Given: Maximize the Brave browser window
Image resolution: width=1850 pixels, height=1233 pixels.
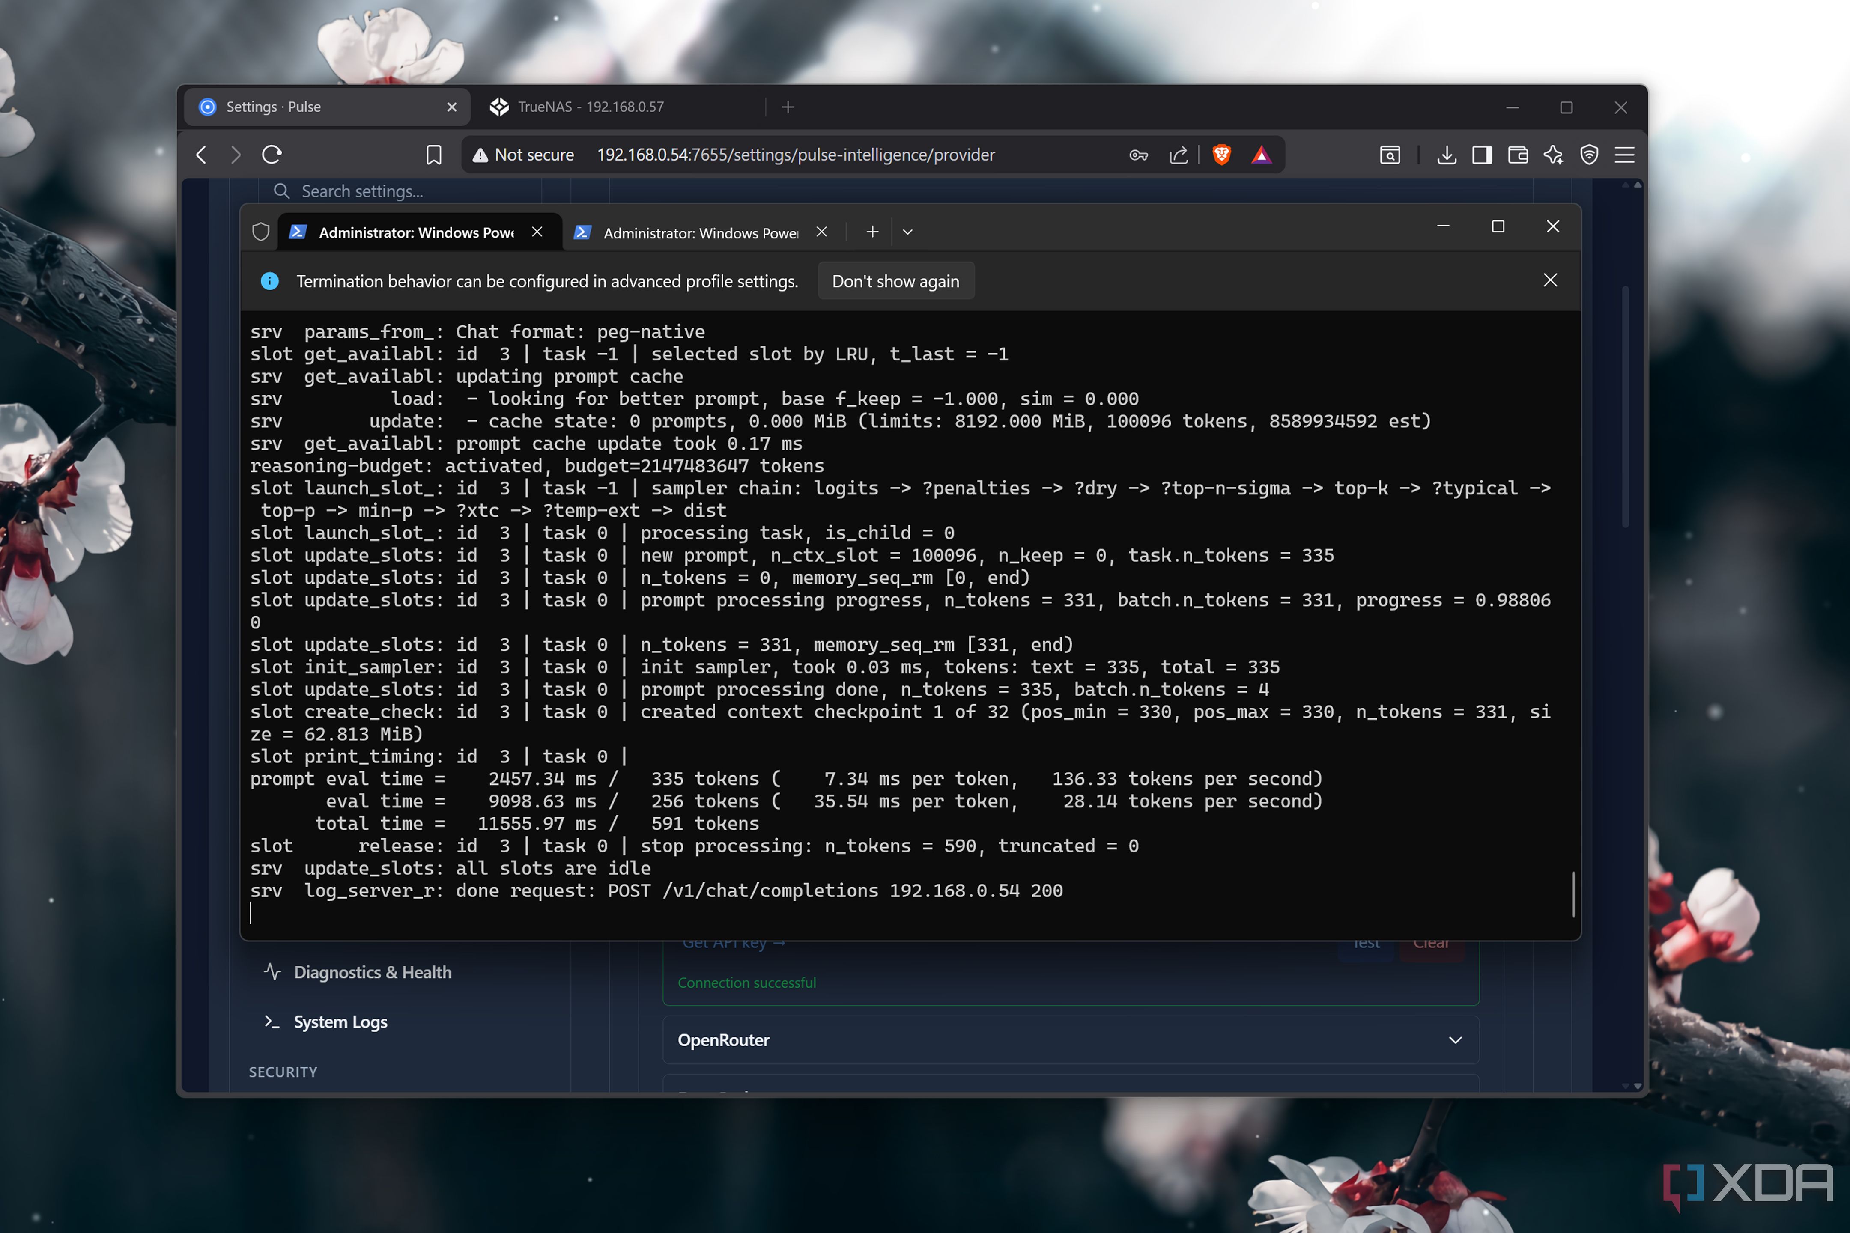Looking at the screenshot, I should coord(1566,108).
